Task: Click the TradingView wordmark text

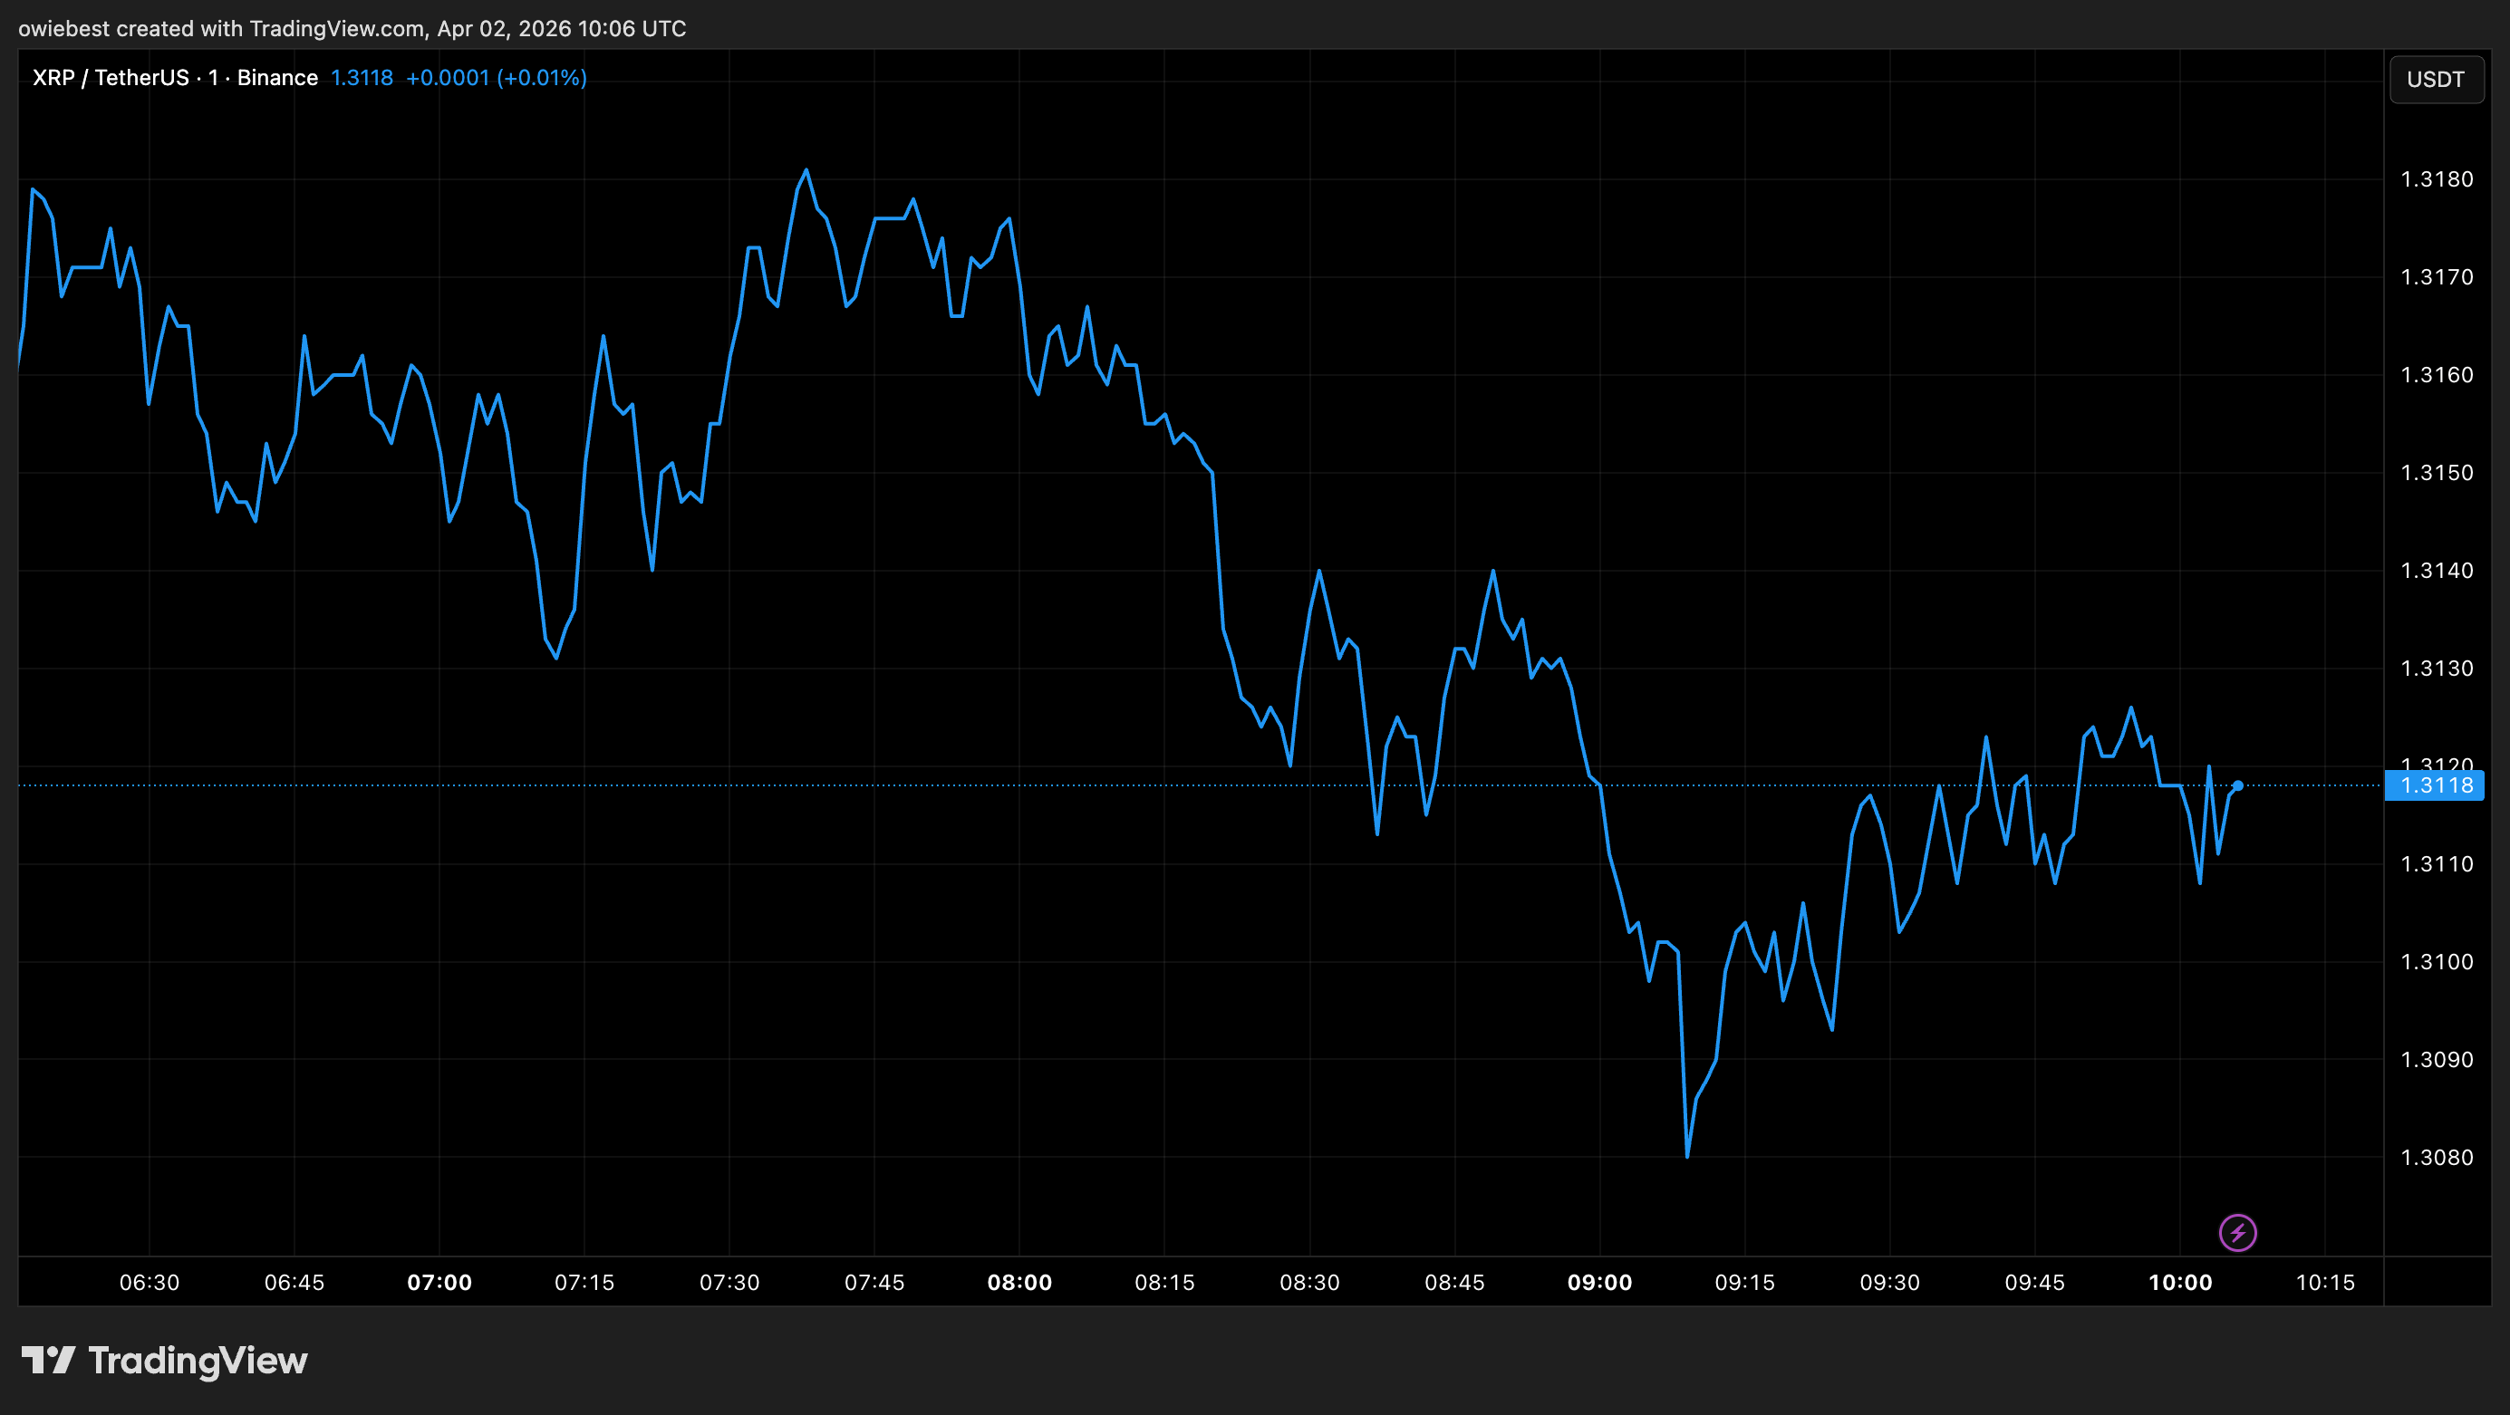Action: click(x=198, y=1360)
